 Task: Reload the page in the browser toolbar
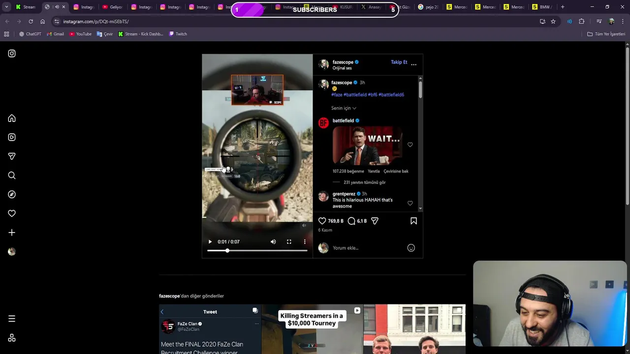coord(31,22)
